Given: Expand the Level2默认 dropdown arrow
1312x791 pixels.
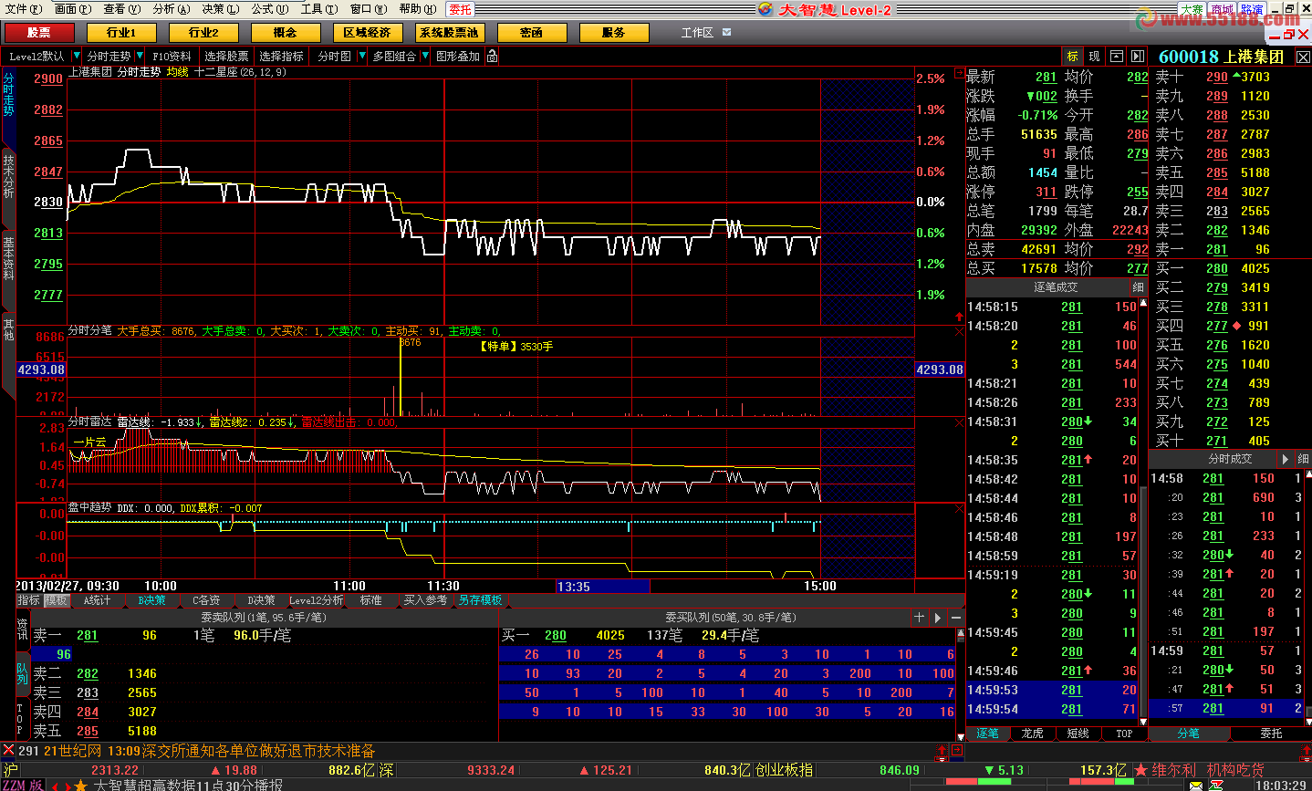Looking at the screenshot, I should (x=77, y=56).
